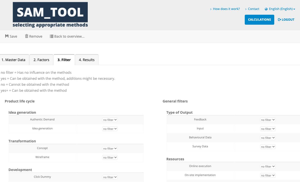This screenshot has height=182, width=300.
Task: Open Behavioural Data filter dropdown
Action: tap(268, 138)
